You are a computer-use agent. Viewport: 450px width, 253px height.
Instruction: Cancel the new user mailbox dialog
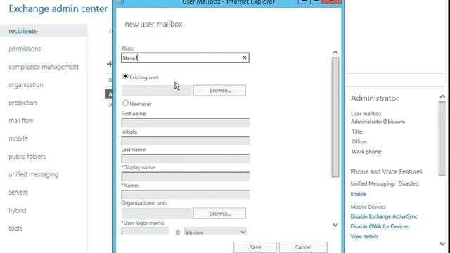(x=303, y=247)
